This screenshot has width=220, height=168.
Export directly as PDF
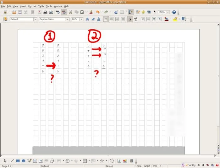40,12
